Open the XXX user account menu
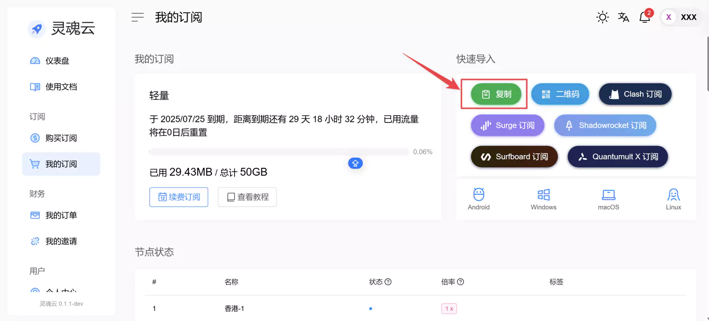 [x=681, y=17]
